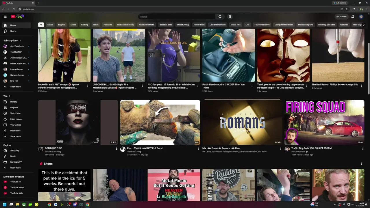The height and width of the screenshot is (208, 370).
Task: Open Shopping under Explore
Action: pyautogui.click(x=14, y=150)
